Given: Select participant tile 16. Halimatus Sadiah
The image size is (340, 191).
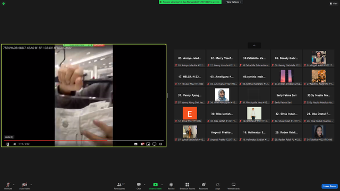Looking at the screenshot, I should pos(254,133).
